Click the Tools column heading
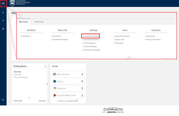179x116 pixels. (125, 30)
